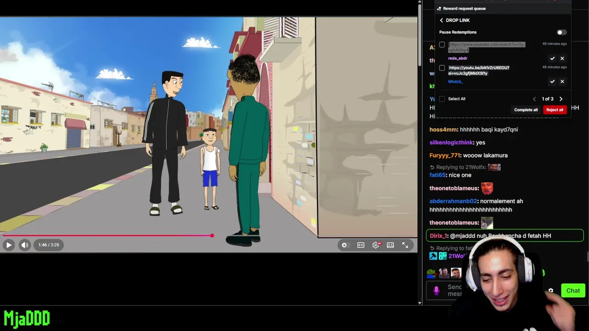This screenshot has height=331, width=589.
Task: Reject reda_abdr's request with the X
Action: 562,58
